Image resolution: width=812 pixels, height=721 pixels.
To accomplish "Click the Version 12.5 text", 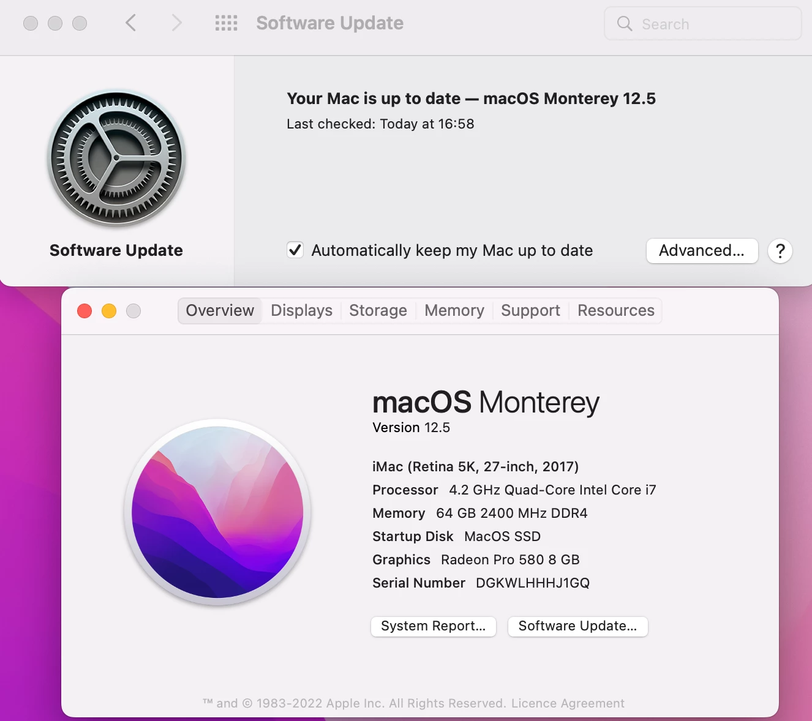I will (x=412, y=427).
